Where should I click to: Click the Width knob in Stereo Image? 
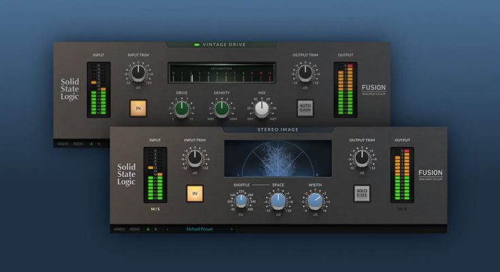[x=315, y=201]
